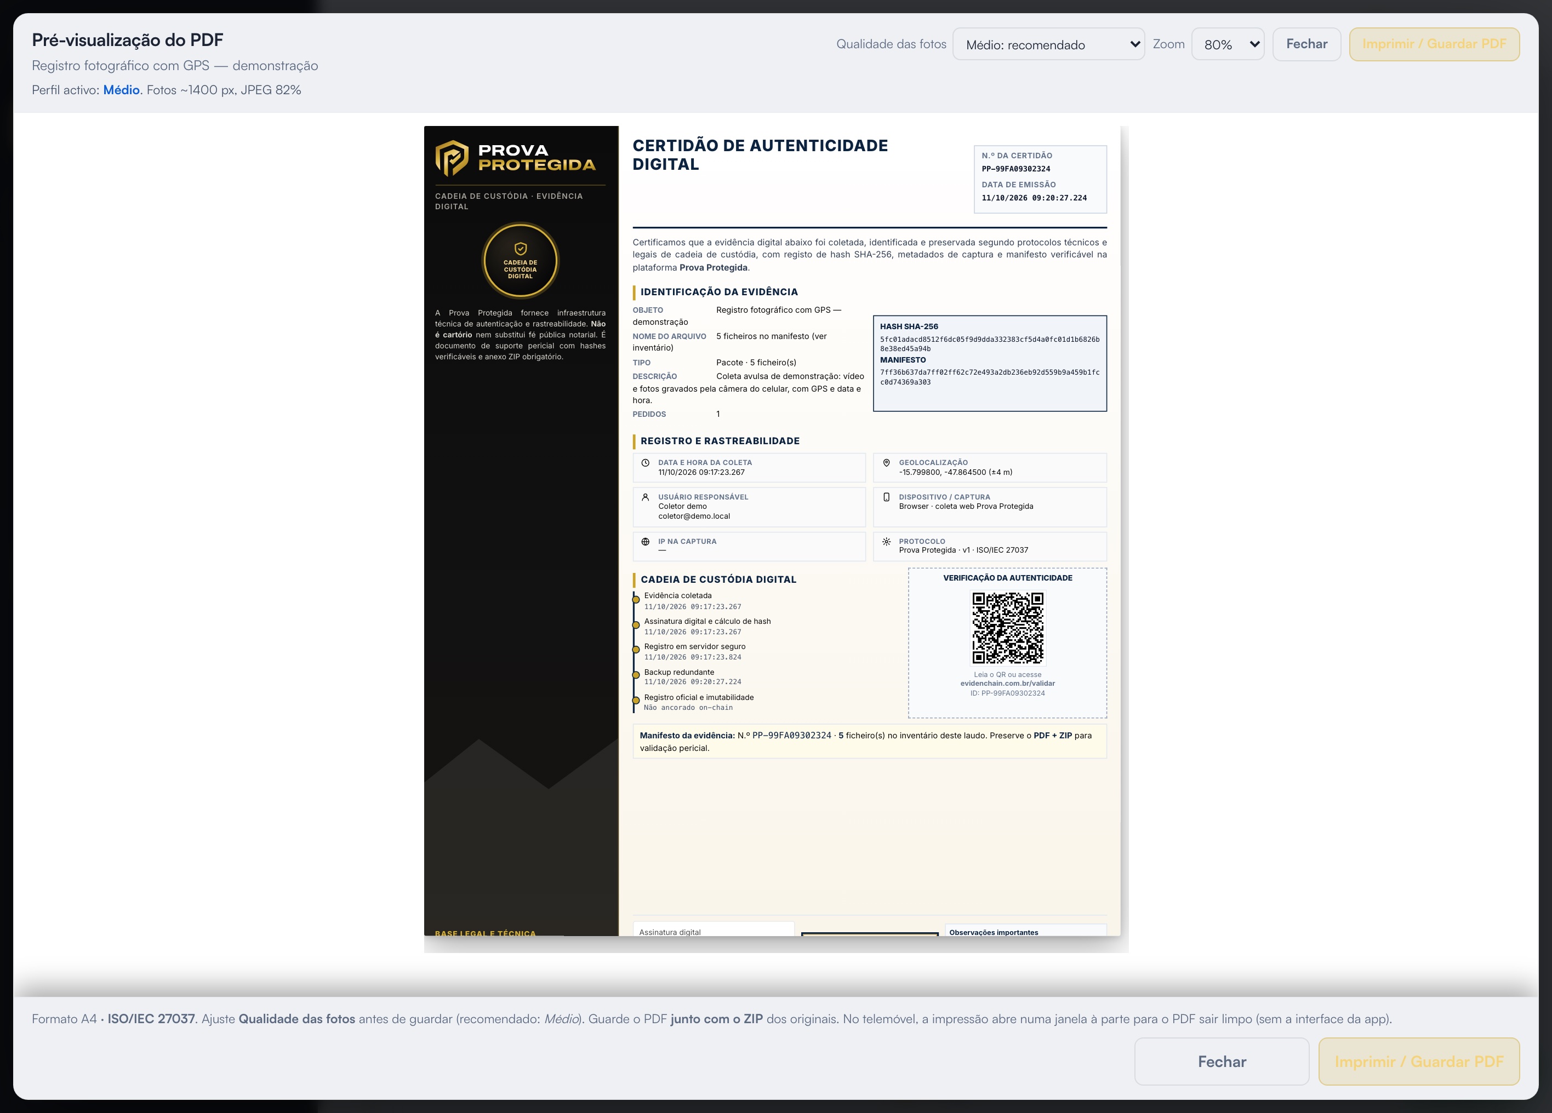Click the user icon beside Usuário Responsável

pos(646,497)
